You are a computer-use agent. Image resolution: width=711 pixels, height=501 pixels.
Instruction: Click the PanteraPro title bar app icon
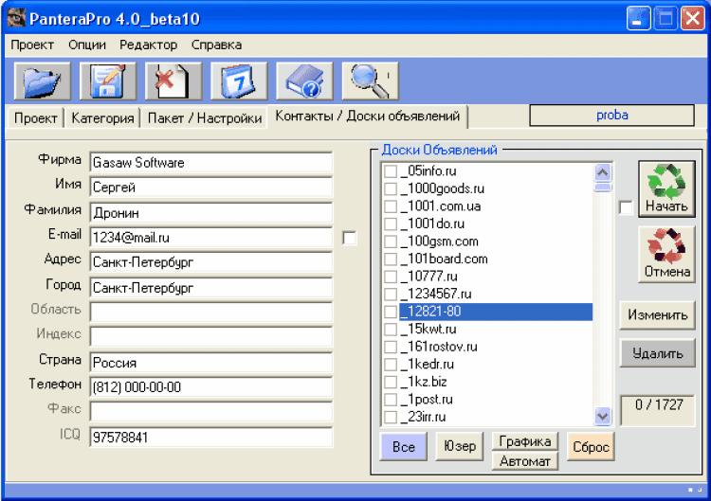coord(16,19)
